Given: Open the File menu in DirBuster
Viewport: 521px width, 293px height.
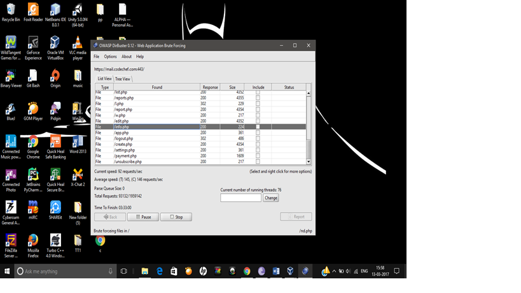Looking at the screenshot, I should 96,57.
